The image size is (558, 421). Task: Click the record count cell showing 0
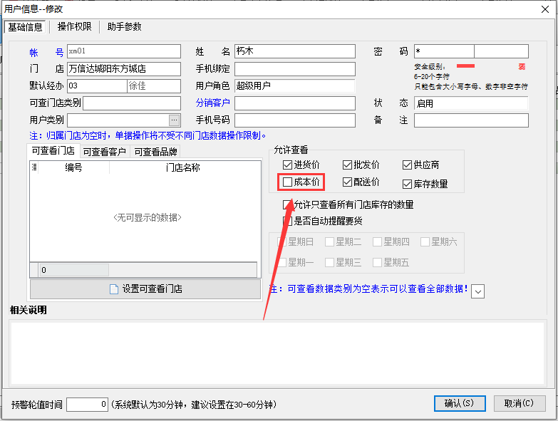tap(74, 270)
